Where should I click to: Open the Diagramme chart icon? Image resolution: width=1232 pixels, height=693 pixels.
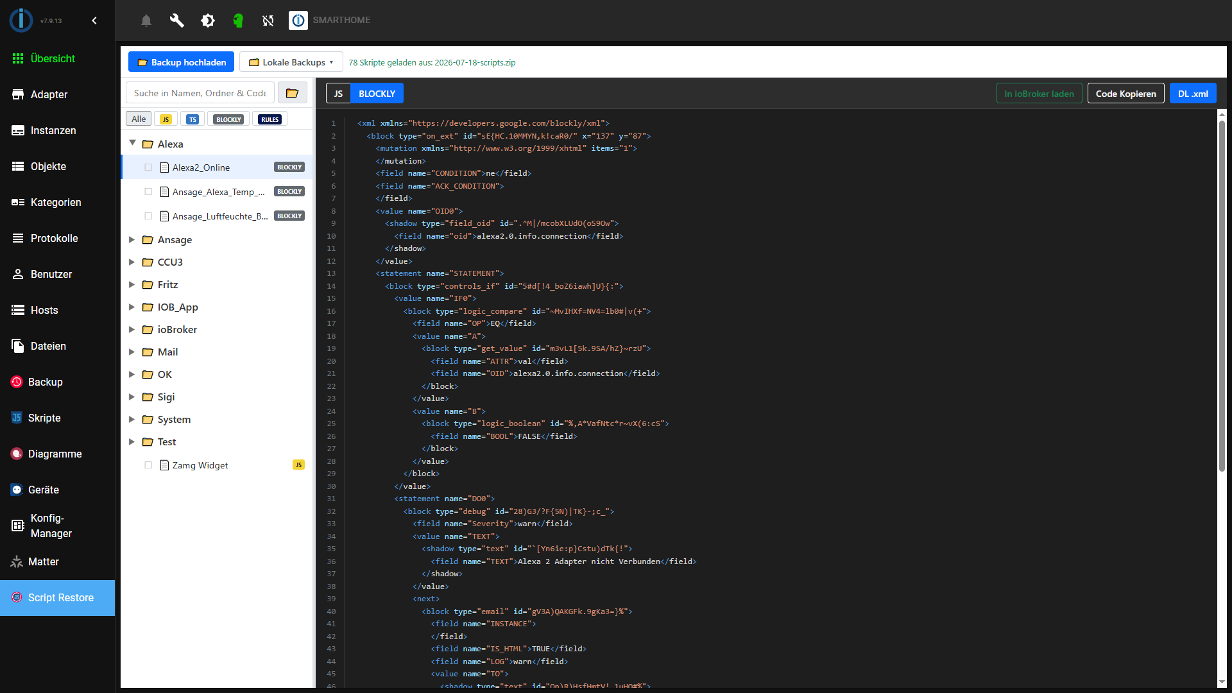17,454
